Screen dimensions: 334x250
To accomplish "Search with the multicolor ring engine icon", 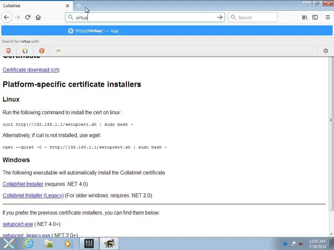I will coord(25,50).
